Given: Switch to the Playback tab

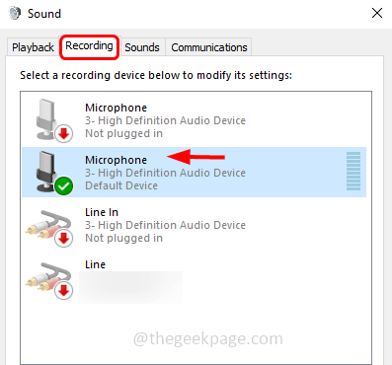Looking at the screenshot, I should click(x=33, y=47).
